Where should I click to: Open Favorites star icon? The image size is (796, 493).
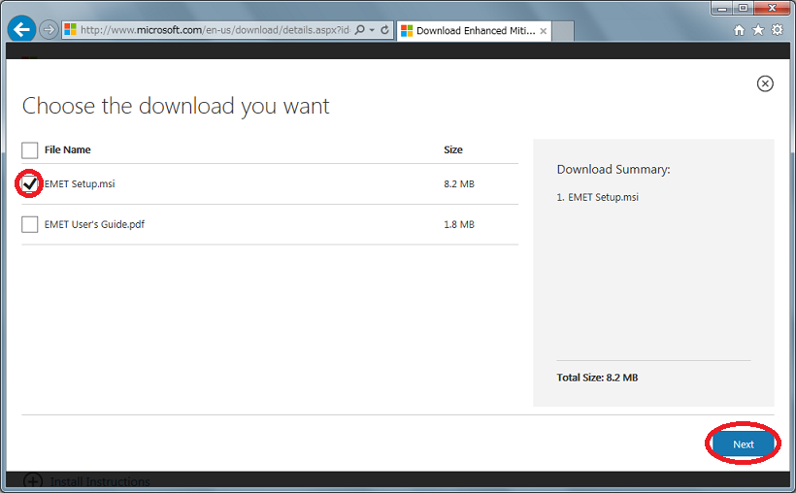pos(758,30)
